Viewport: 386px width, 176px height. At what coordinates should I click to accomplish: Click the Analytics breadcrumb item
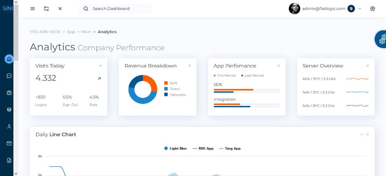(107, 32)
